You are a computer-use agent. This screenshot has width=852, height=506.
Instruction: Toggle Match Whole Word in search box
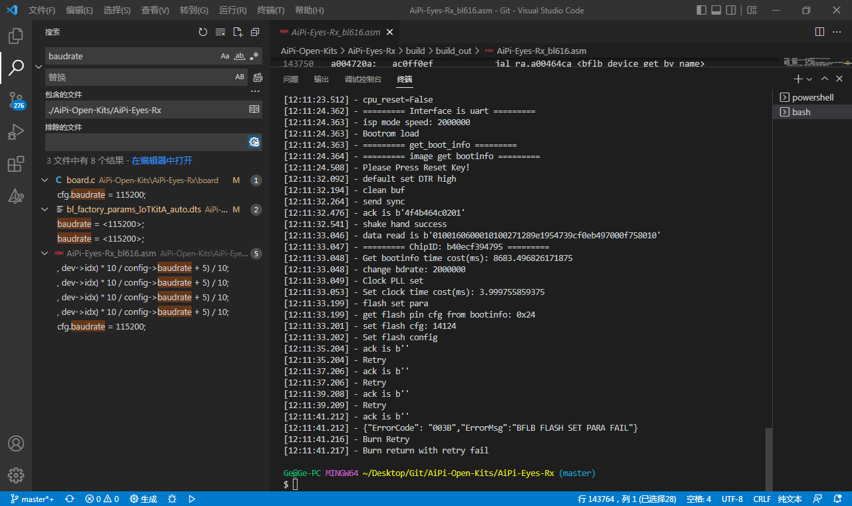240,56
